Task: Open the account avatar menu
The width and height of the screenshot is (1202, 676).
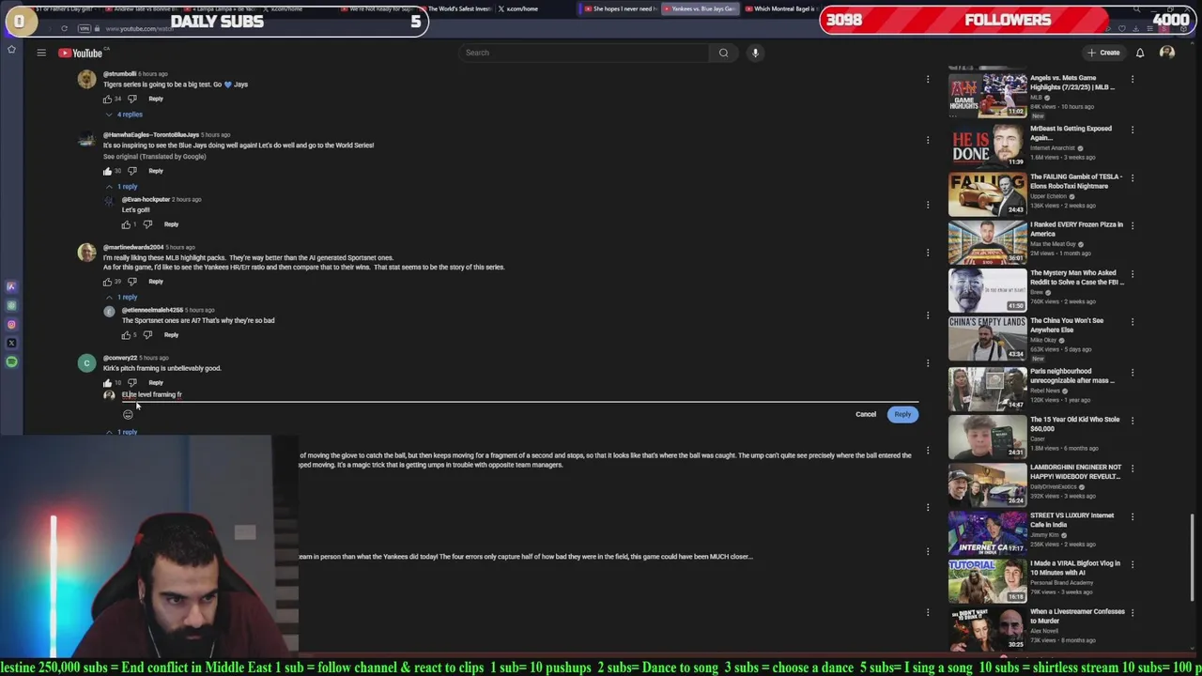Action: tap(1167, 53)
